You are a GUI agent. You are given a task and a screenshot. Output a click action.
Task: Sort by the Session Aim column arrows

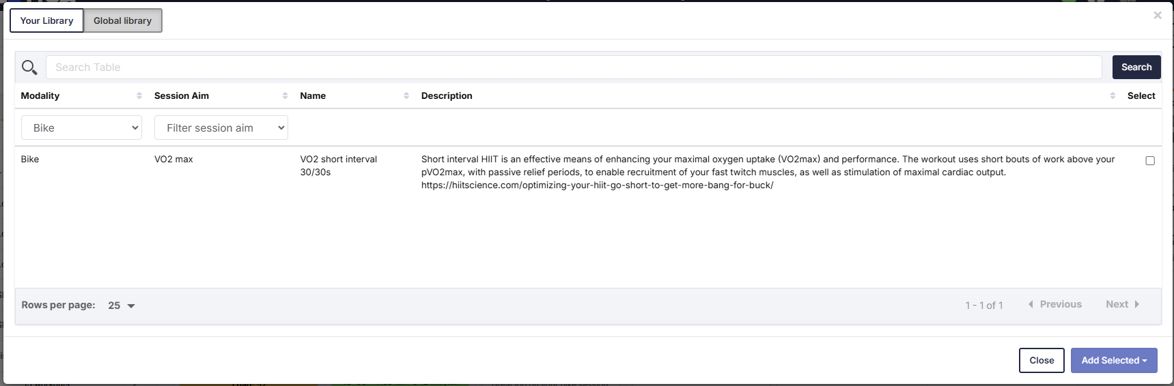[x=285, y=96]
